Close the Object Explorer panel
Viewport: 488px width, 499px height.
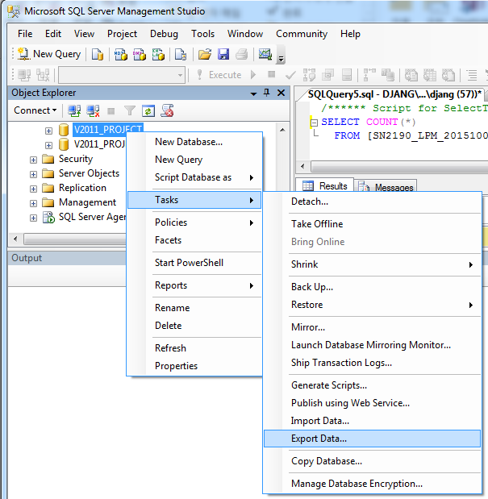point(281,93)
